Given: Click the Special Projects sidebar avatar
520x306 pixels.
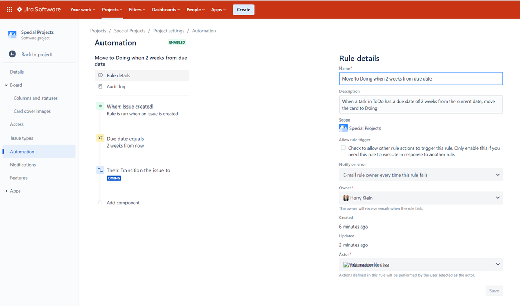Looking at the screenshot, I should tap(12, 35).
